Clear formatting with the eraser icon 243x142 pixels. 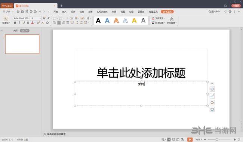(47, 23)
